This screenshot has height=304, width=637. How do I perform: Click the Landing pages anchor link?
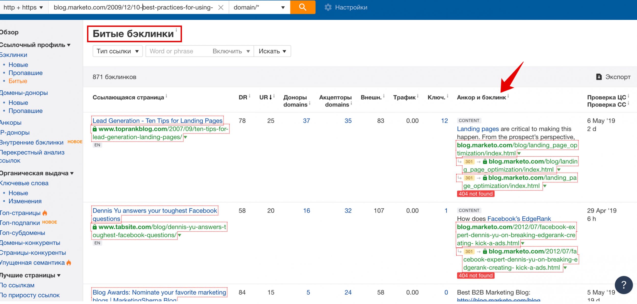(478, 129)
